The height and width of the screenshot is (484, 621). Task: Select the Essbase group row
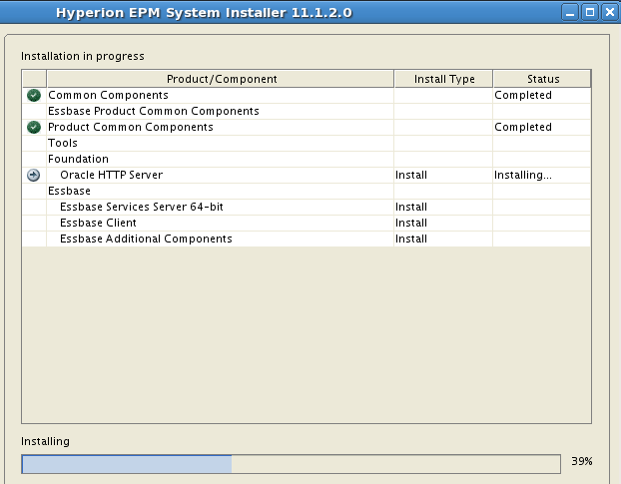pyautogui.click(x=307, y=192)
